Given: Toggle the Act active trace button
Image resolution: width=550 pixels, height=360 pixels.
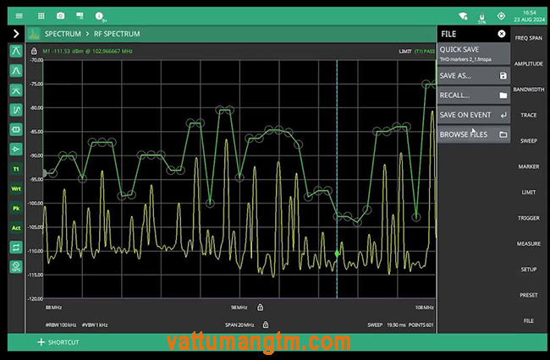Looking at the screenshot, I should click(x=15, y=227).
